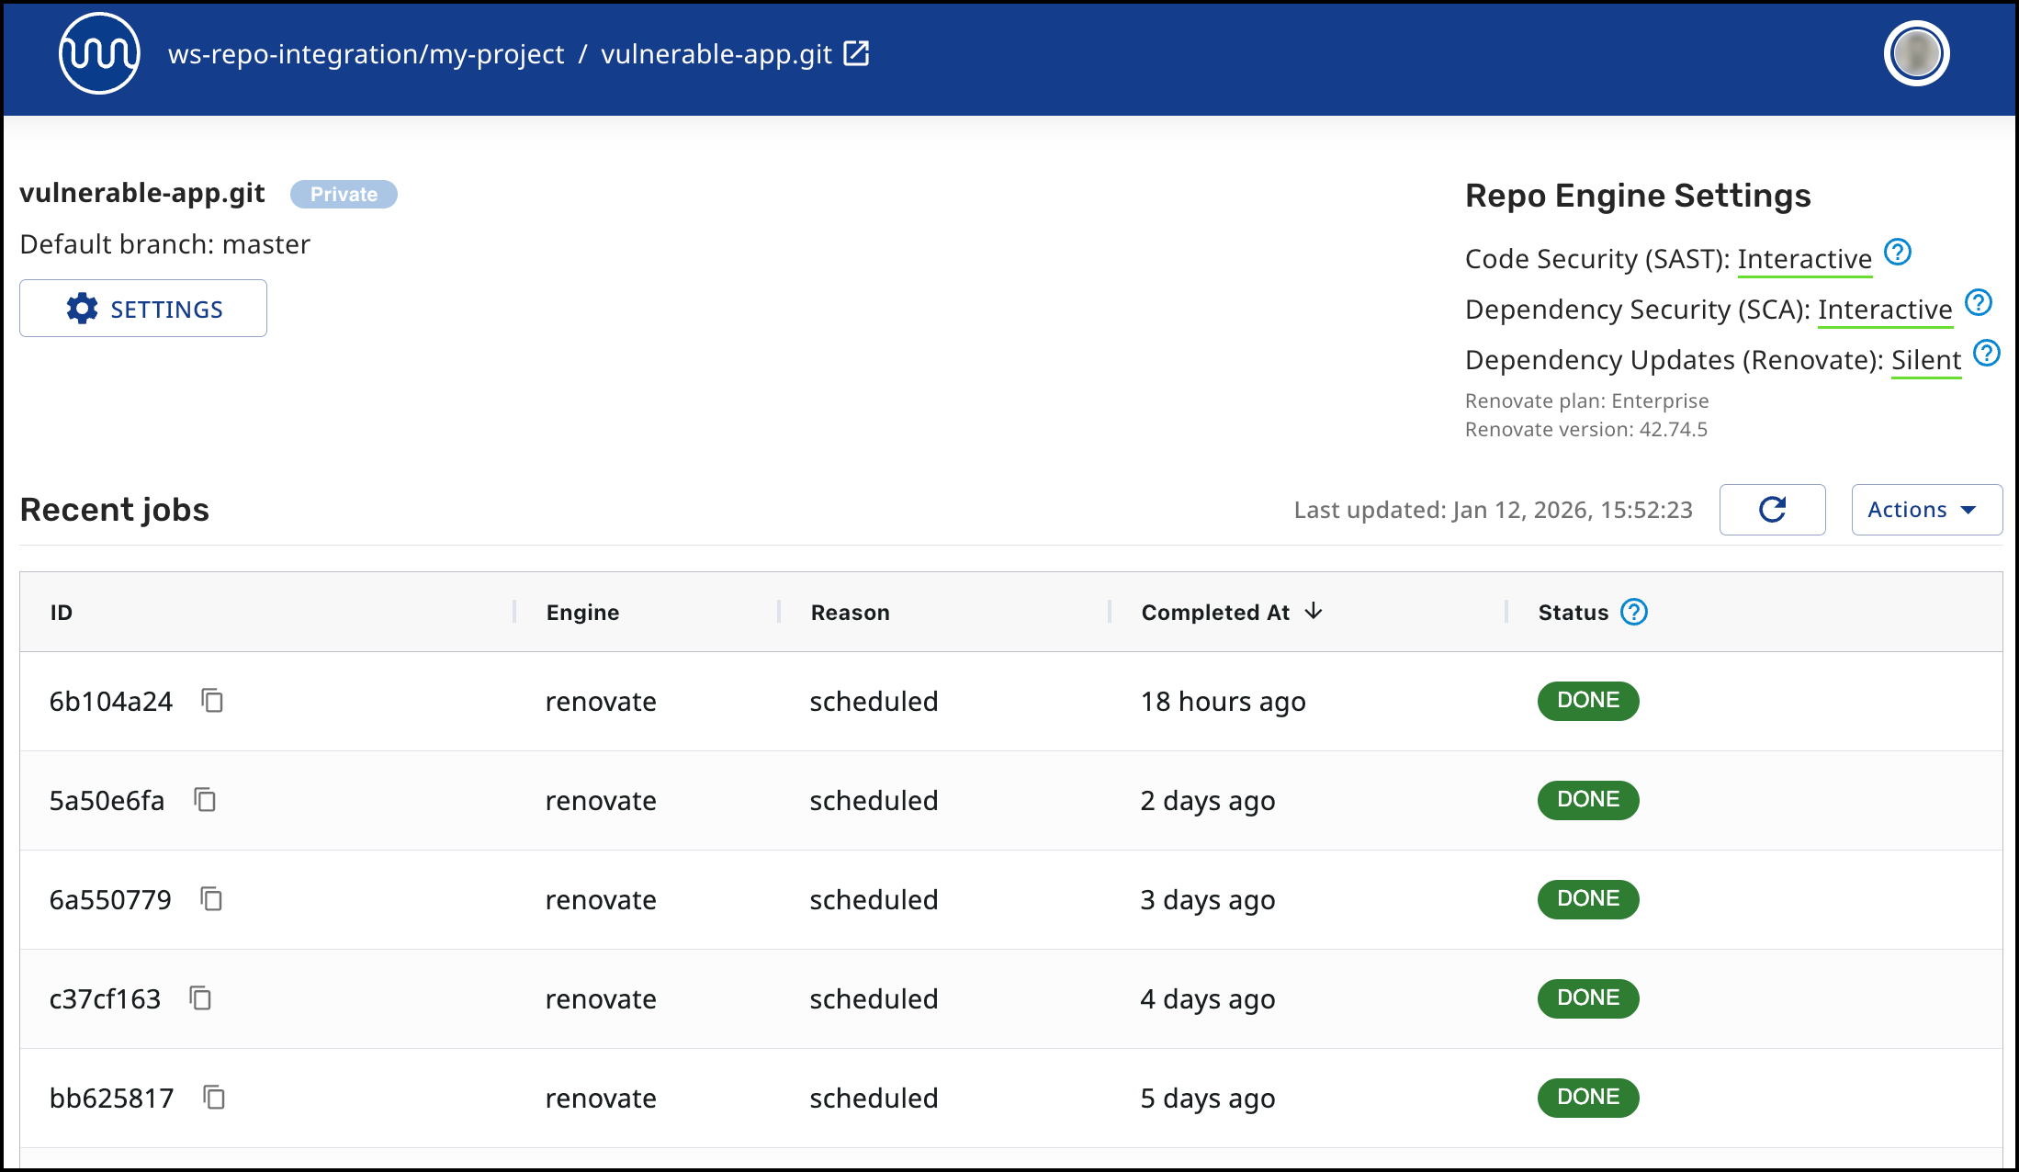Refresh the recent jobs list
The width and height of the screenshot is (2019, 1172).
1772,510
